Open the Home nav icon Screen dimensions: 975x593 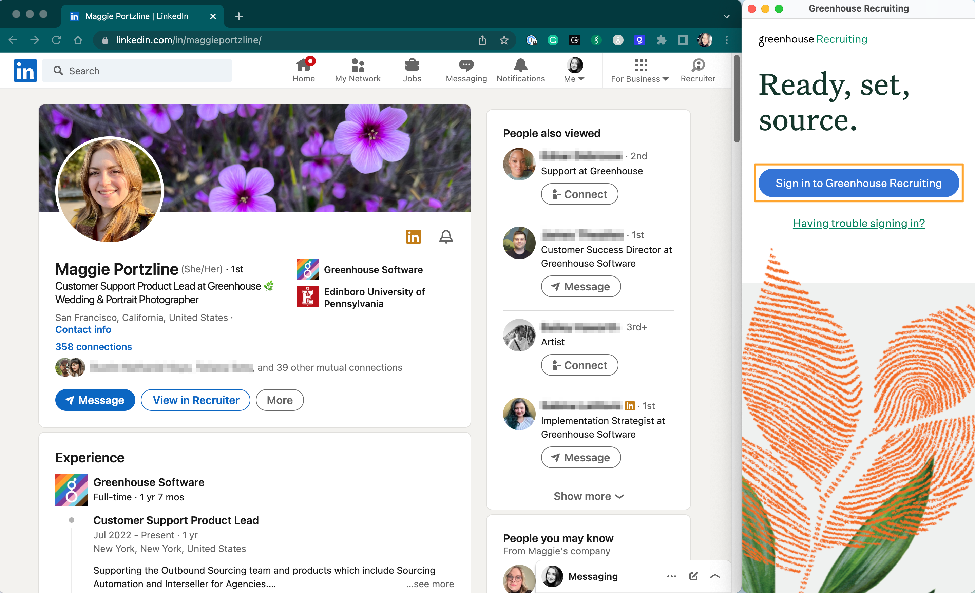(x=304, y=70)
